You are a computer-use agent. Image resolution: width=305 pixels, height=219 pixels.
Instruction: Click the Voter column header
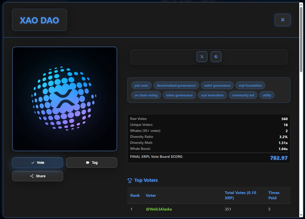coord(151,195)
